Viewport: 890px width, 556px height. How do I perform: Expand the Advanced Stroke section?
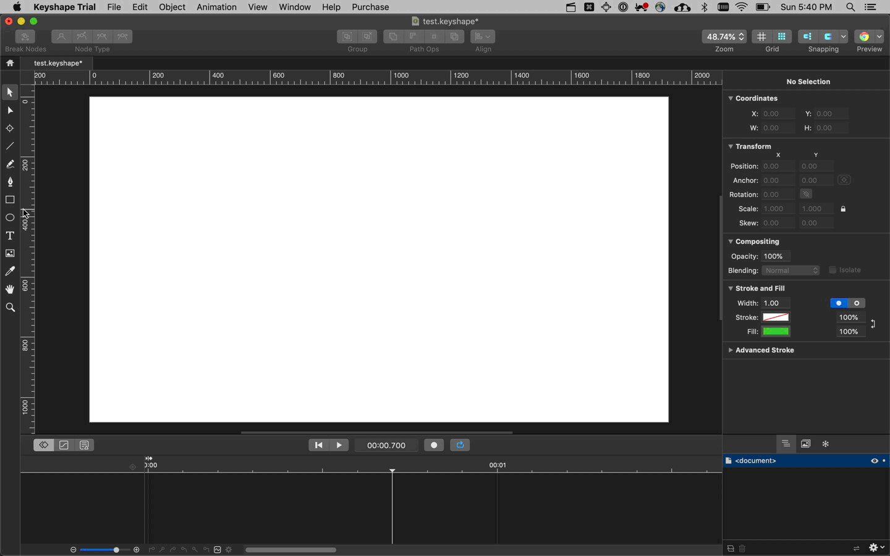pyautogui.click(x=731, y=350)
